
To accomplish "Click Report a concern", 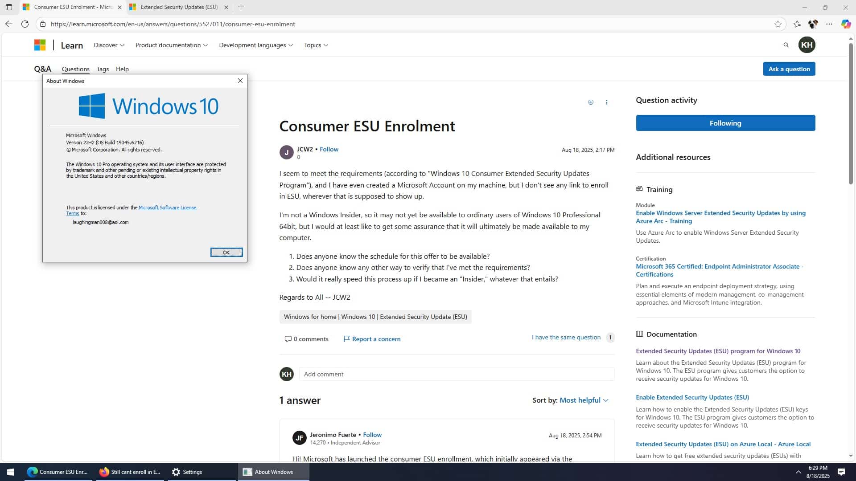I will [x=372, y=339].
